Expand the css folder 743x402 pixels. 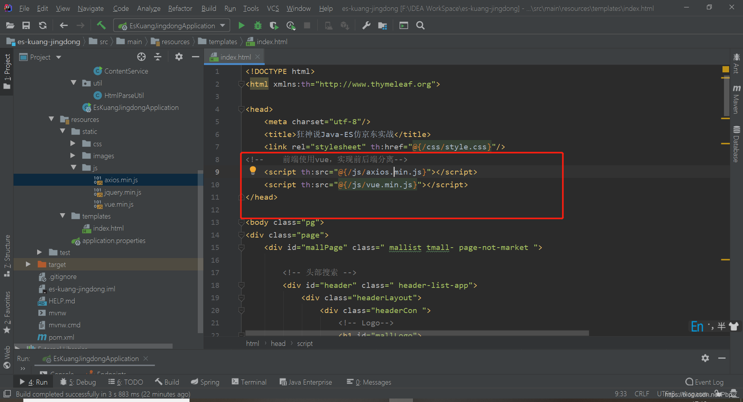click(x=73, y=143)
